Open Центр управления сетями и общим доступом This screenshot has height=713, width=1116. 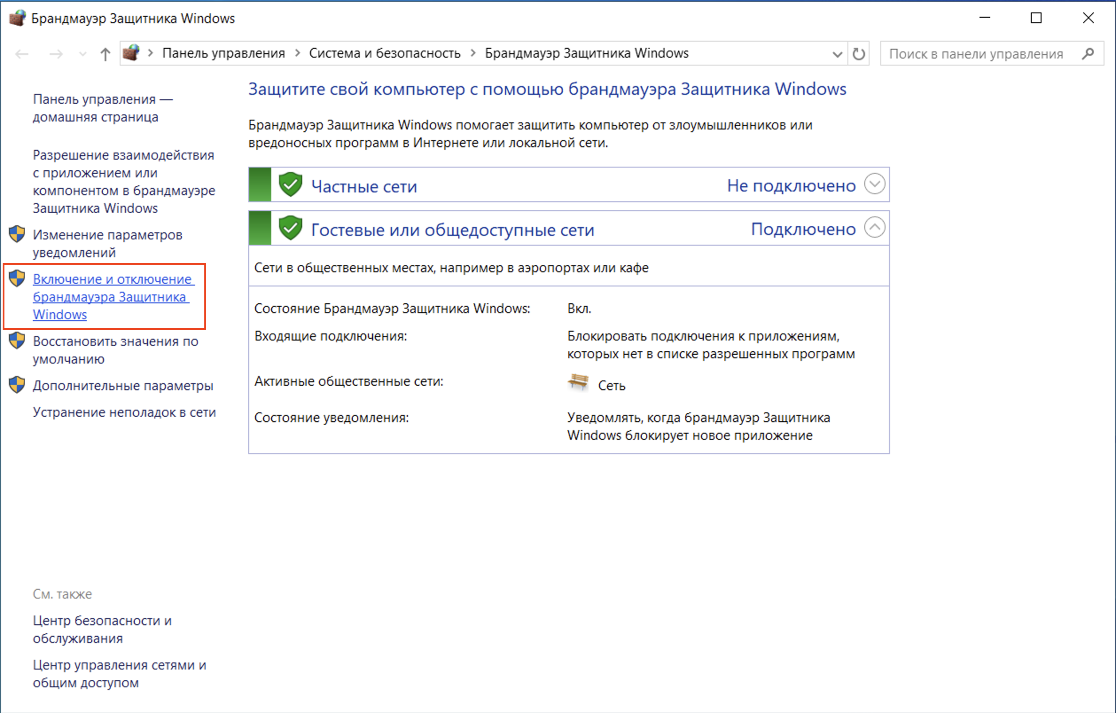tap(119, 674)
